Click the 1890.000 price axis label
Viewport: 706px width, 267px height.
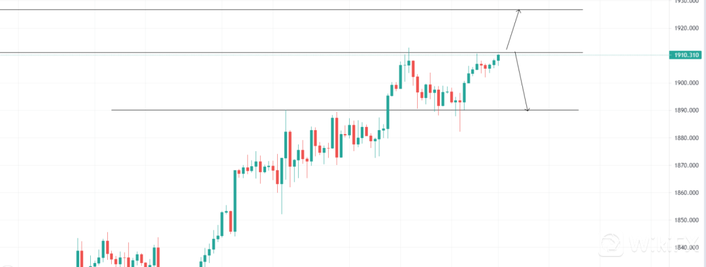pos(689,111)
